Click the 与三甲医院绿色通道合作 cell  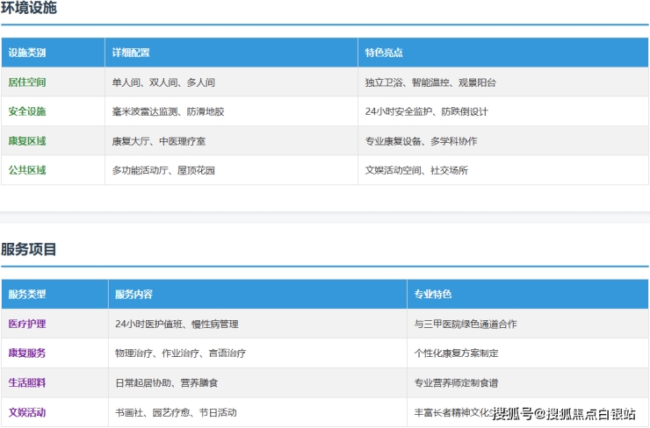(466, 324)
